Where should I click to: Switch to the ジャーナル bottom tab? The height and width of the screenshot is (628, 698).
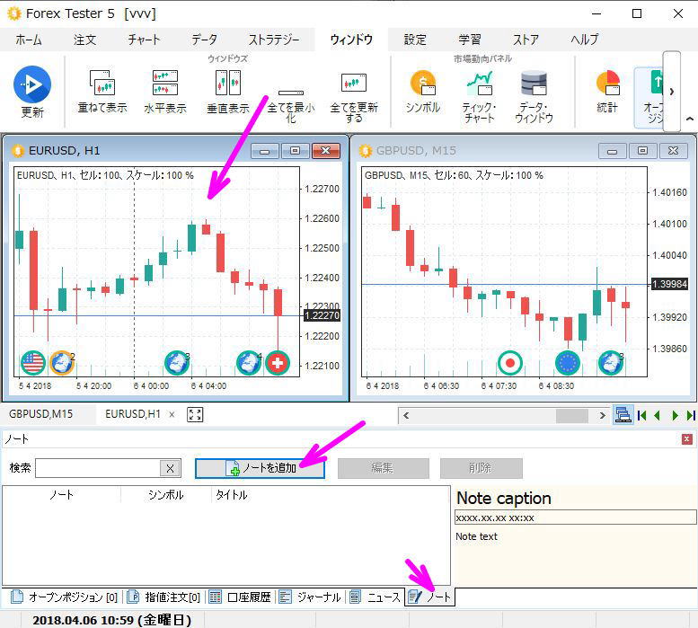[310, 597]
